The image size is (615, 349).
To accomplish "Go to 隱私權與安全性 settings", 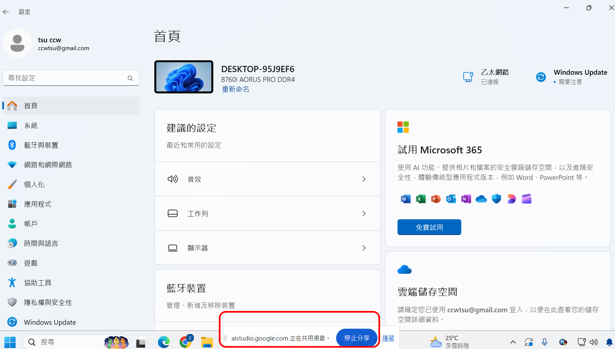I will pyautogui.click(x=48, y=302).
